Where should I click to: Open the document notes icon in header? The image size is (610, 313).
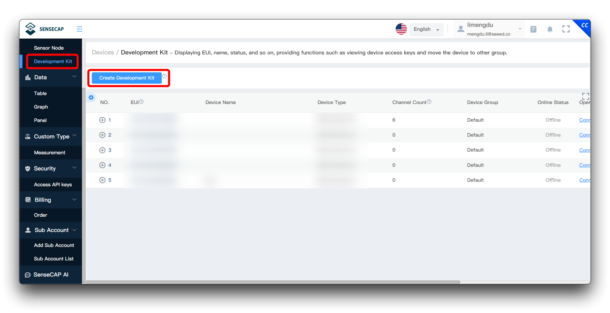(x=533, y=29)
